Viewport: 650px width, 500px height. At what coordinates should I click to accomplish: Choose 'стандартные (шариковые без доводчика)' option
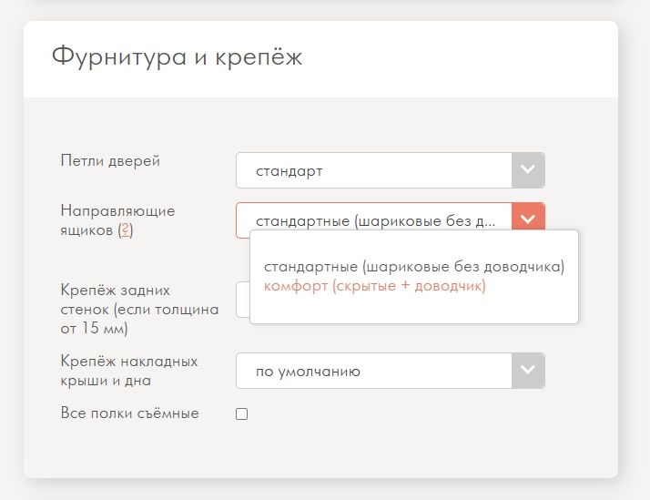click(x=414, y=267)
